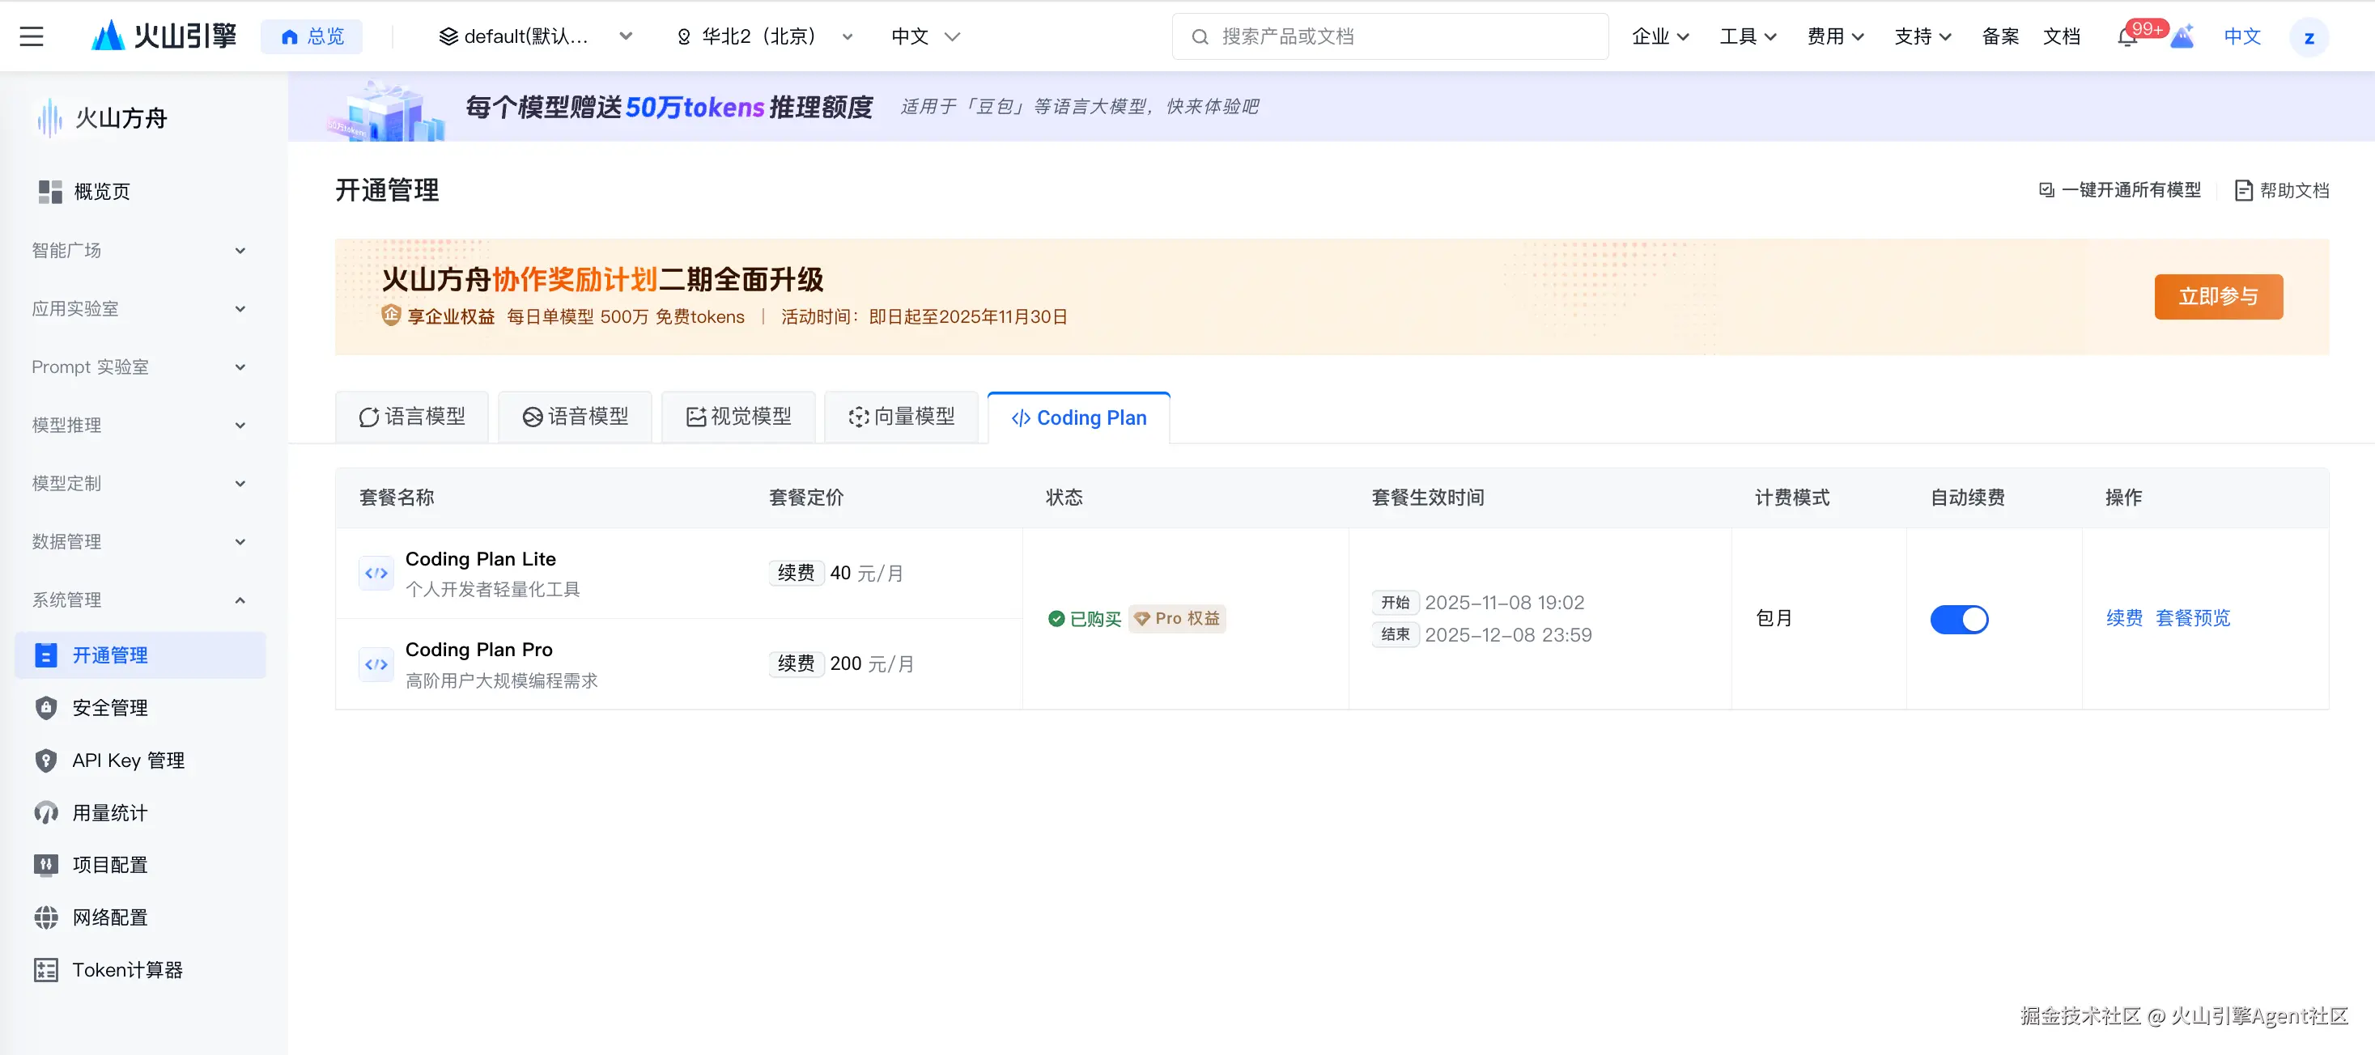Viewport: 2375px width, 1055px height.
Task: Open 项目配置 icon in sidebar
Action: click(x=46, y=865)
